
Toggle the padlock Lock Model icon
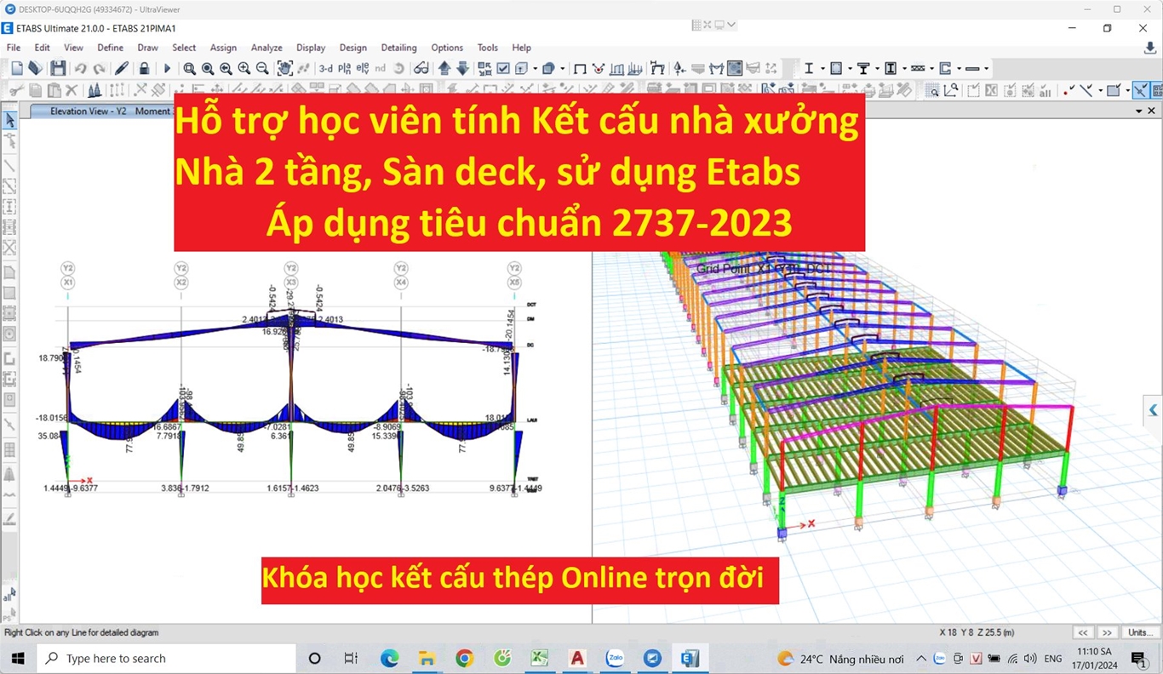click(x=145, y=68)
